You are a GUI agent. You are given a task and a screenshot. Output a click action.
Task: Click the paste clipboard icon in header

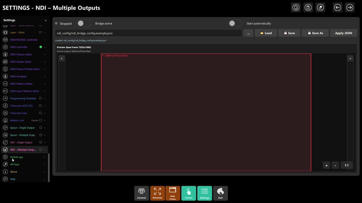308,8
